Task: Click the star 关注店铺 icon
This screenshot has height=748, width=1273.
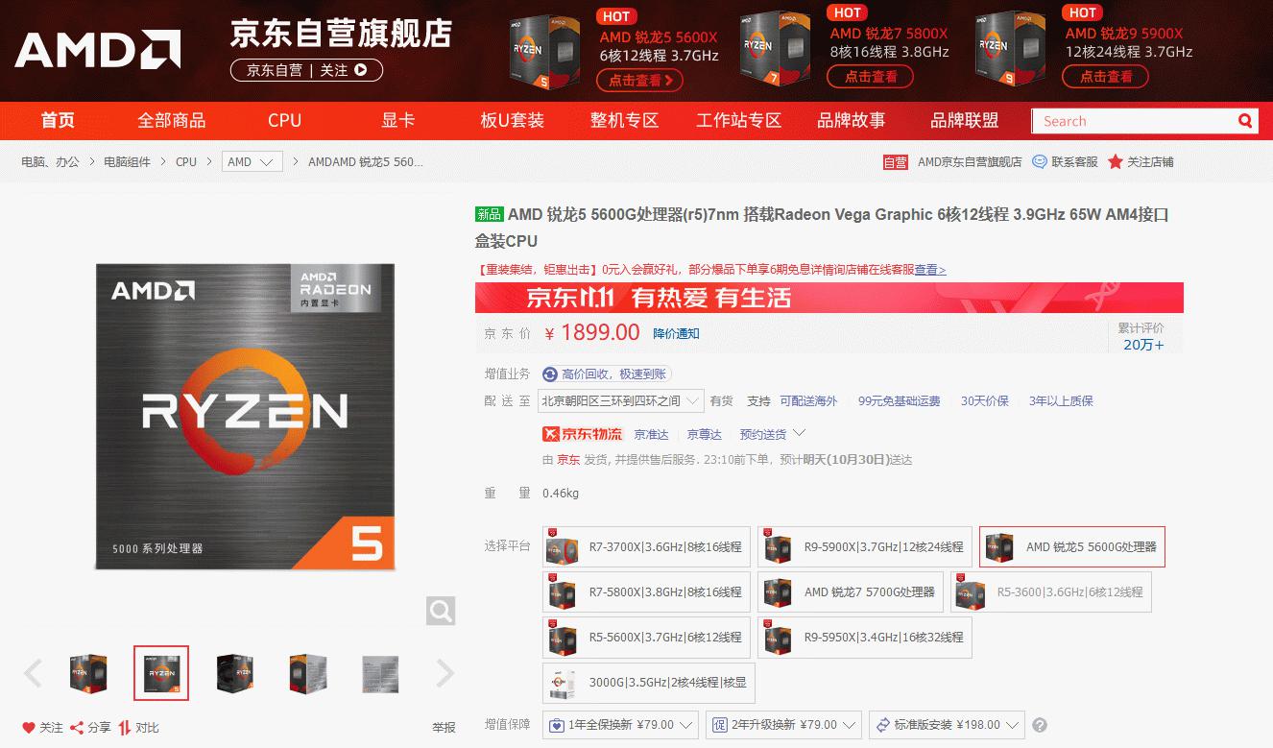Action: pos(1116,161)
